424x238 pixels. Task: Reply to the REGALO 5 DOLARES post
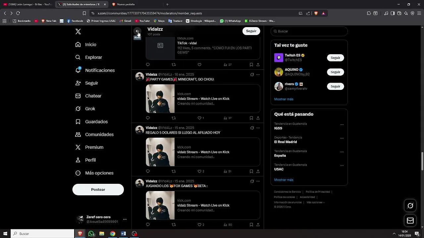click(148, 171)
